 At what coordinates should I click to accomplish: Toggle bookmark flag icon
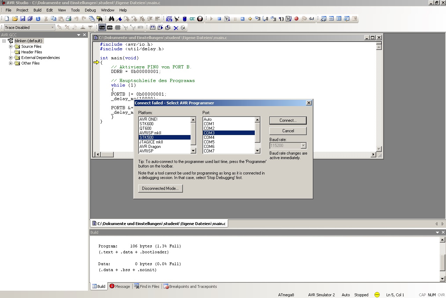coord(119,19)
